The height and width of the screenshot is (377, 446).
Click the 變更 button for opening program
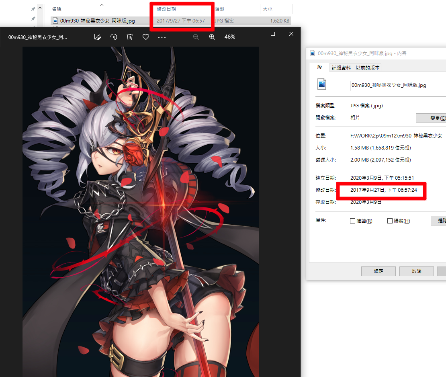(431, 118)
